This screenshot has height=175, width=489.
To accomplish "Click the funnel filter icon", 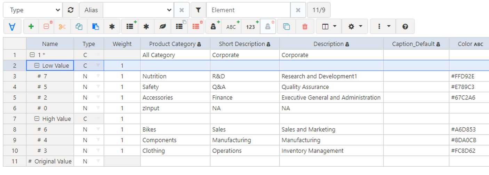I will pyautogui.click(x=198, y=10).
